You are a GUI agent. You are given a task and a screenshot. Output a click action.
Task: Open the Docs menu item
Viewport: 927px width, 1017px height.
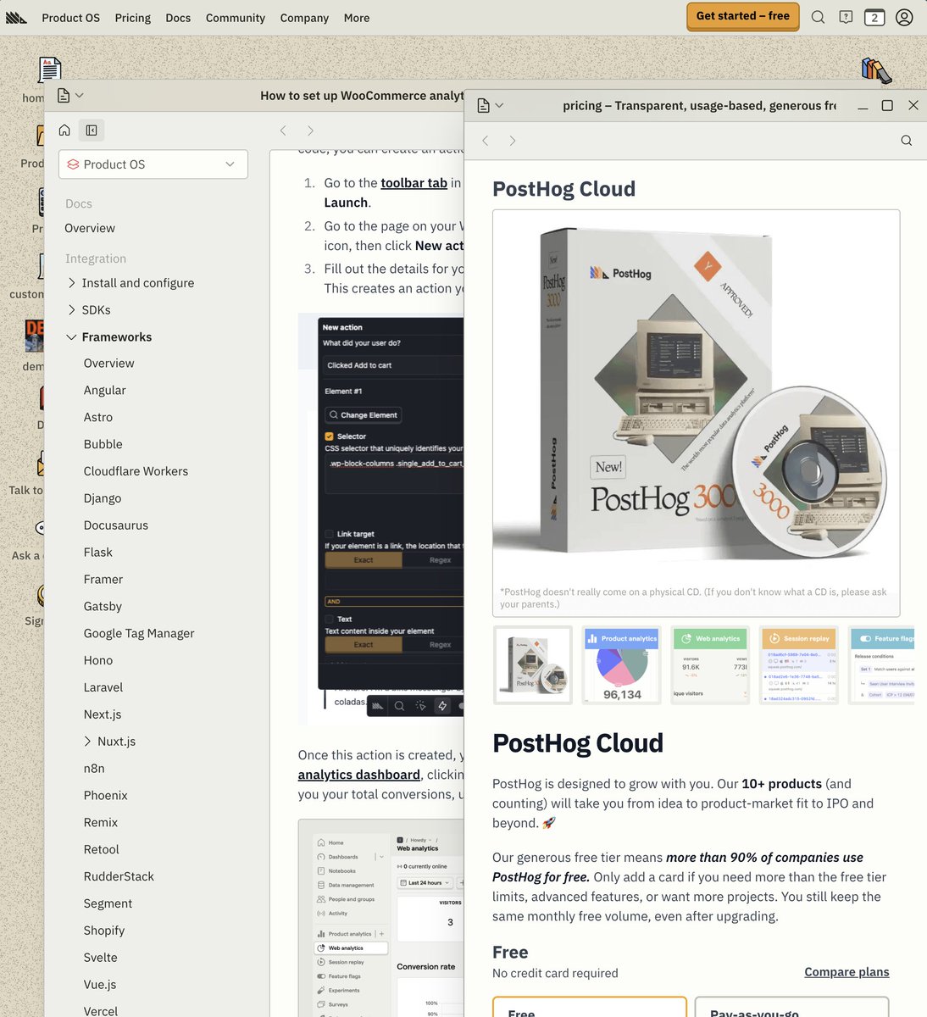coord(178,18)
